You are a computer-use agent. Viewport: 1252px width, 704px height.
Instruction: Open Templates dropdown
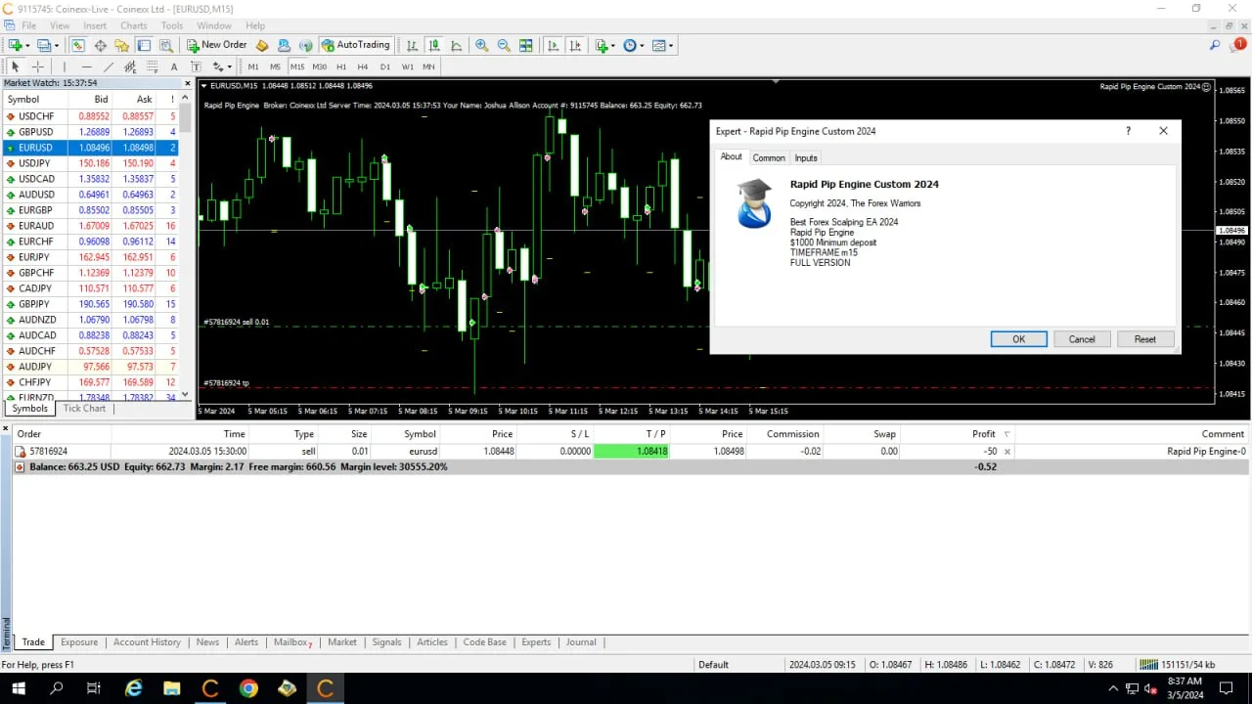click(x=662, y=45)
